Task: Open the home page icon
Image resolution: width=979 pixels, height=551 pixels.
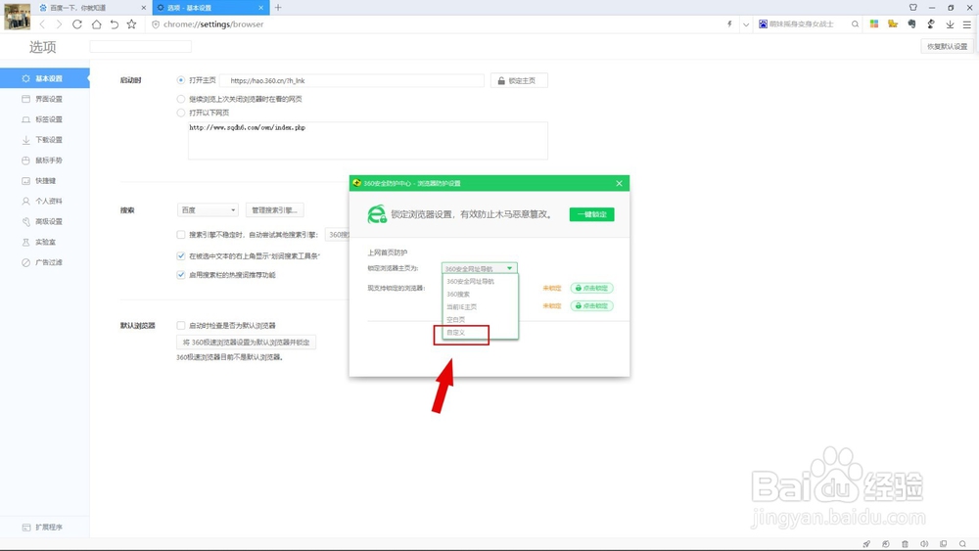Action: [96, 24]
